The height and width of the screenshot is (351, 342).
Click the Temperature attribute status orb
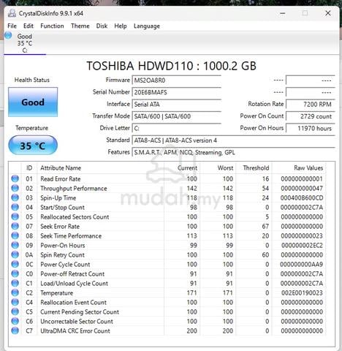15,292
